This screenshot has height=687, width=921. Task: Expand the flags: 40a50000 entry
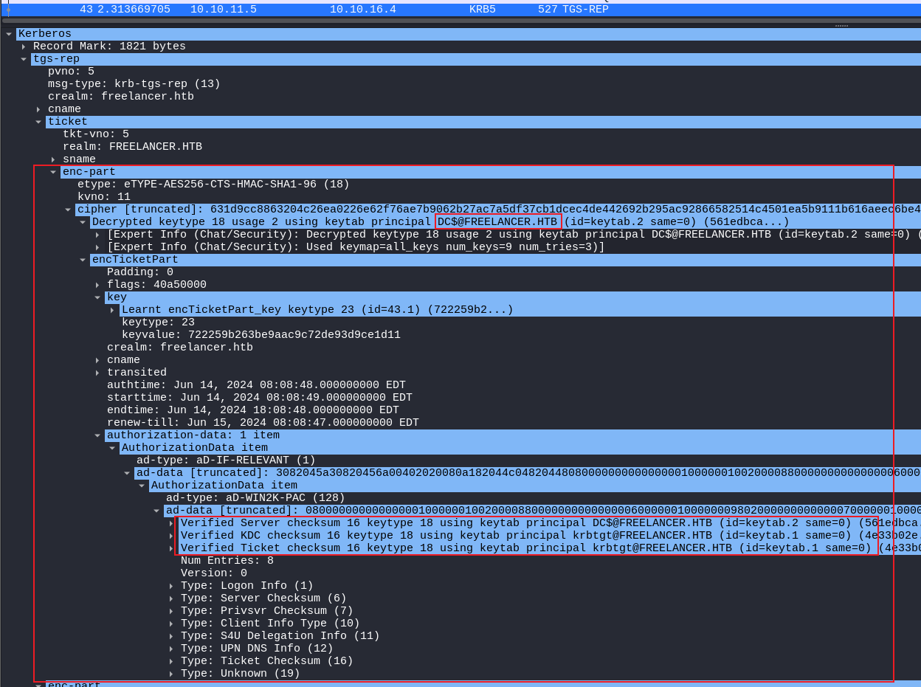(97, 285)
